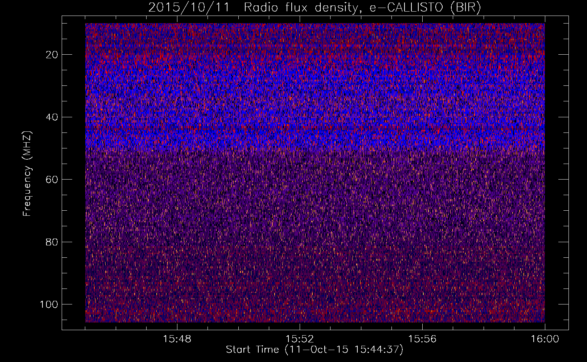Screen dimensions: 587x362
Task: Click the 15:56 time tick label
Action: point(422,339)
